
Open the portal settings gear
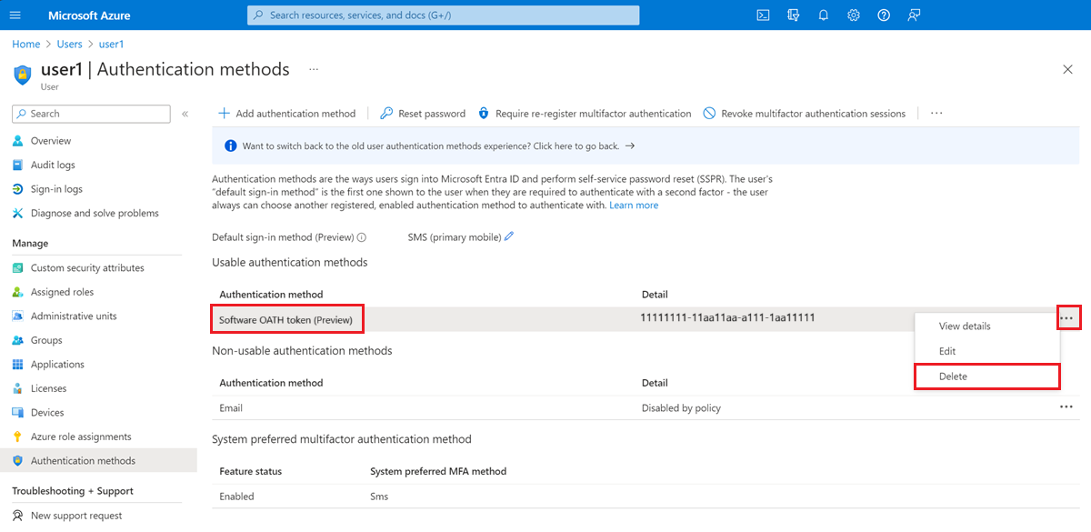[853, 15]
